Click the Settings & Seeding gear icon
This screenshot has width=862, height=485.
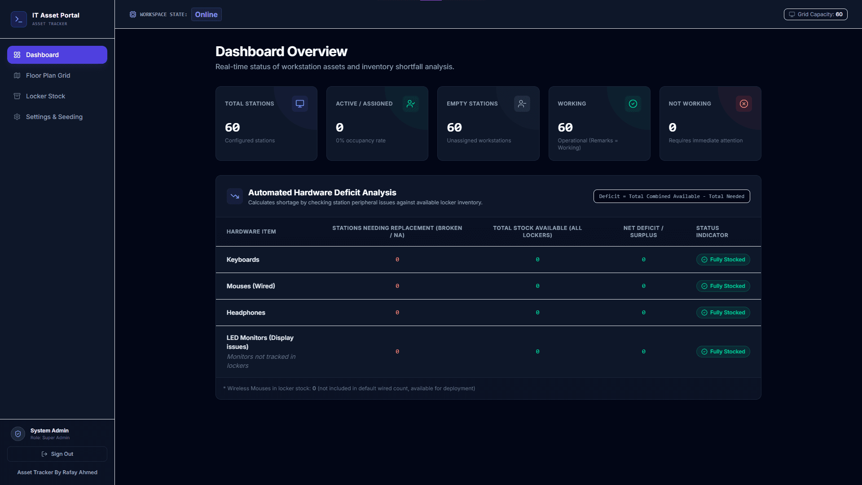tap(17, 117)
